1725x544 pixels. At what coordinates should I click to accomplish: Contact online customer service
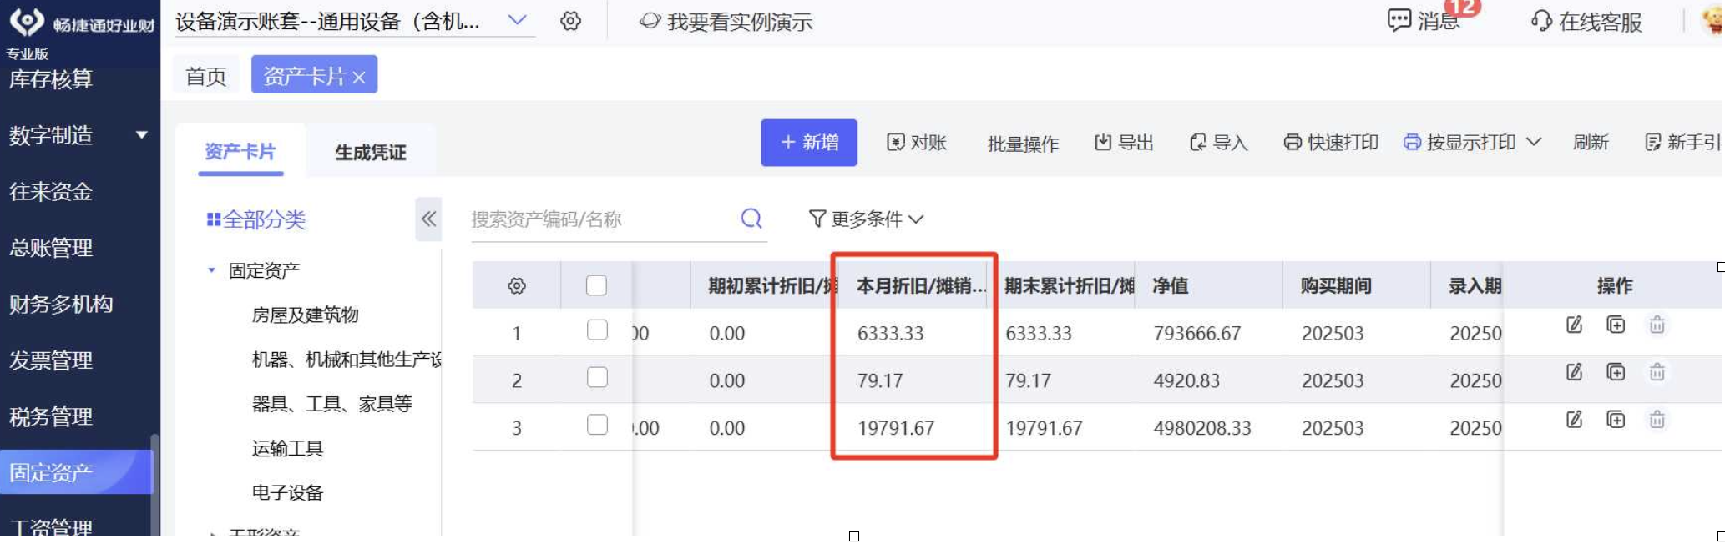point(1587,22)
